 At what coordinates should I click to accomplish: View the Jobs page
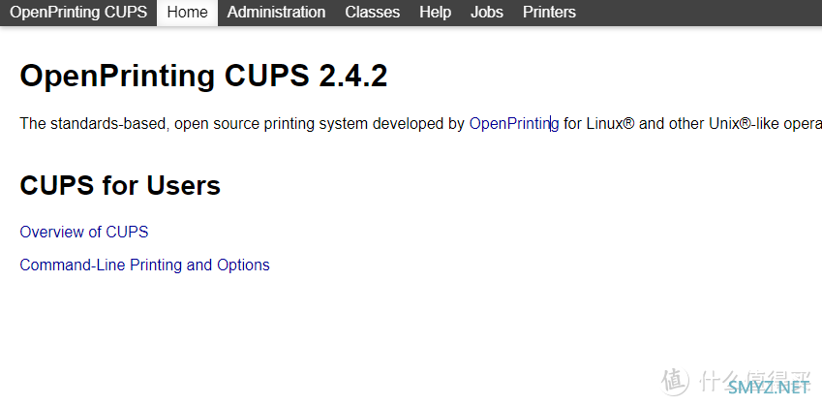(x=486, y=12)
